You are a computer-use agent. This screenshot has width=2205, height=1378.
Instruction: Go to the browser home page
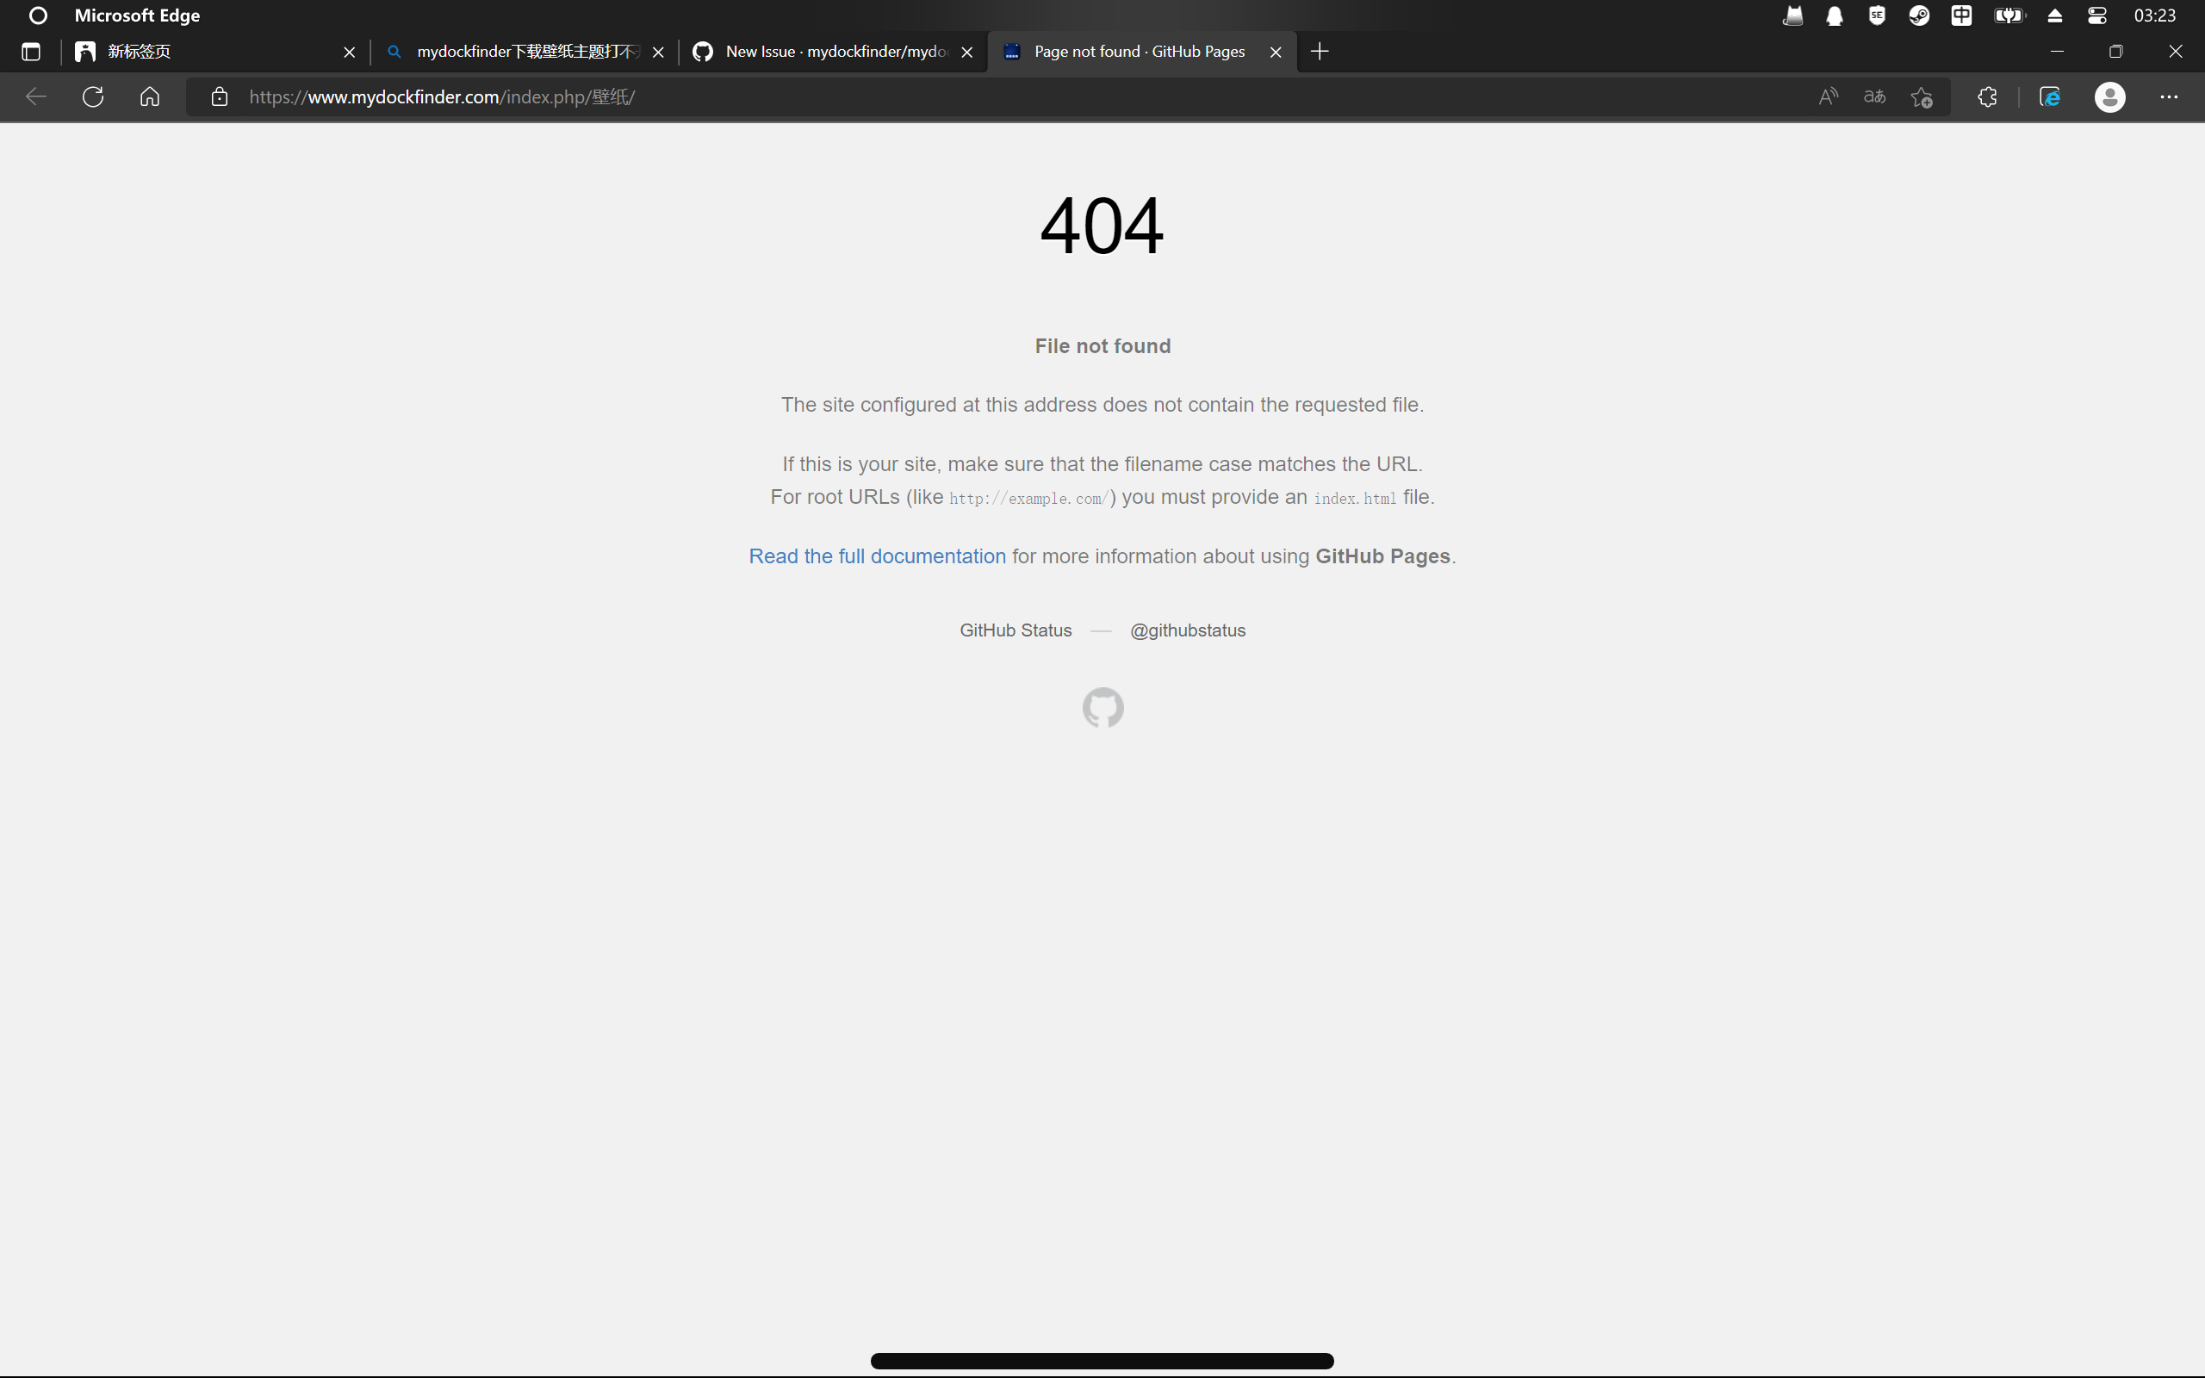click(x=149, y=96)
